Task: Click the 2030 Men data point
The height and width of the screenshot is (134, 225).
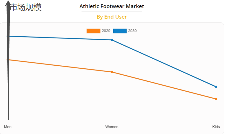Action: pos(8,36)
